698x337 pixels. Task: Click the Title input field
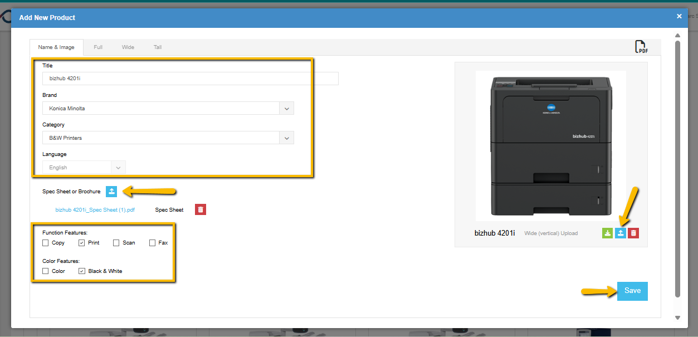191,79
